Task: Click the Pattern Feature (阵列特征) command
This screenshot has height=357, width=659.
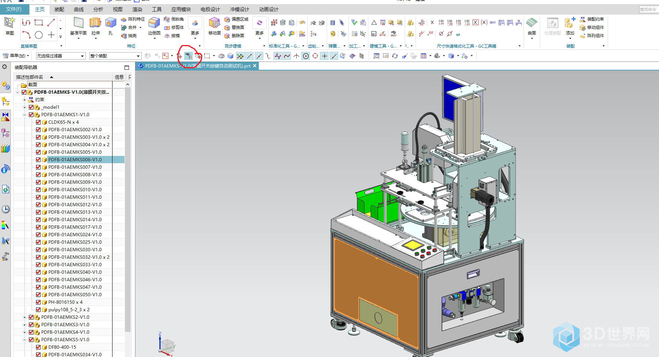Action: click(133, 19)
